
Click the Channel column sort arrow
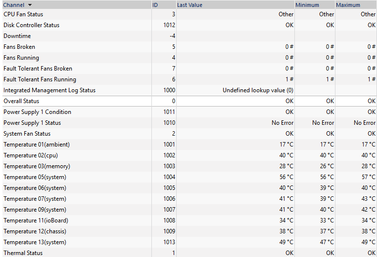30,5
